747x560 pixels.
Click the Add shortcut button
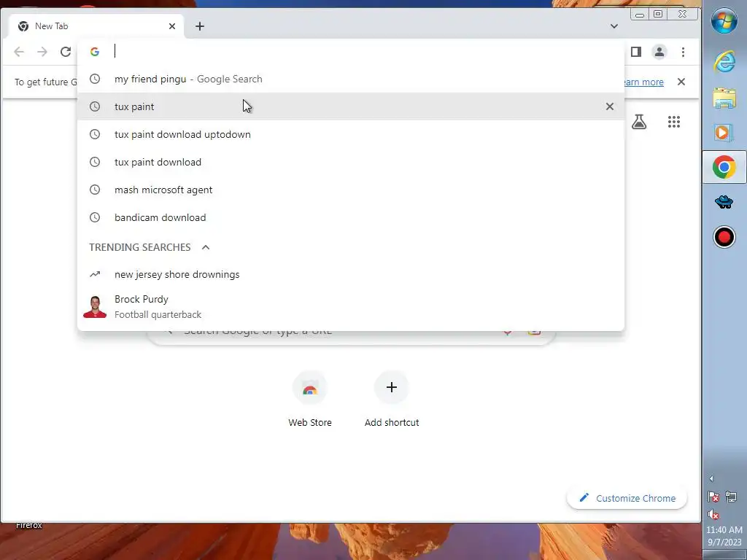tap(392, 400)
